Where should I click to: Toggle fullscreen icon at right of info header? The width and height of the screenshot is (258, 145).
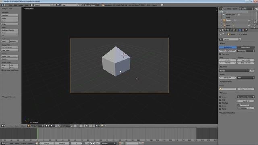point(162,5)
